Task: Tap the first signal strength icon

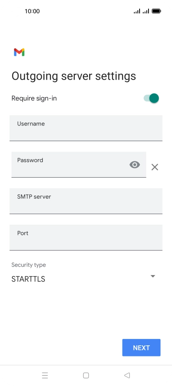Action: 137,11
